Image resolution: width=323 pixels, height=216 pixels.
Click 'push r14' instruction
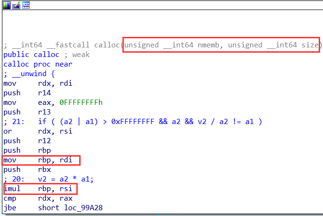27,93
